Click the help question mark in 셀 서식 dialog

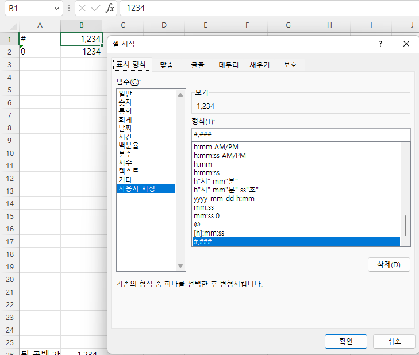pyautogui.click(x=380, y=44)
